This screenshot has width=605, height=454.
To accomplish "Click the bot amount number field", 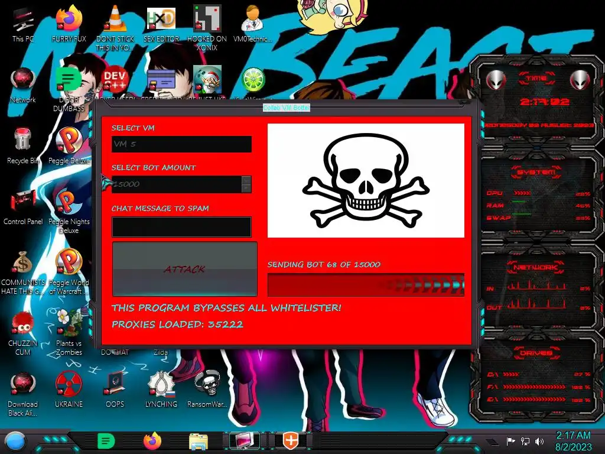I will (176, 184).
